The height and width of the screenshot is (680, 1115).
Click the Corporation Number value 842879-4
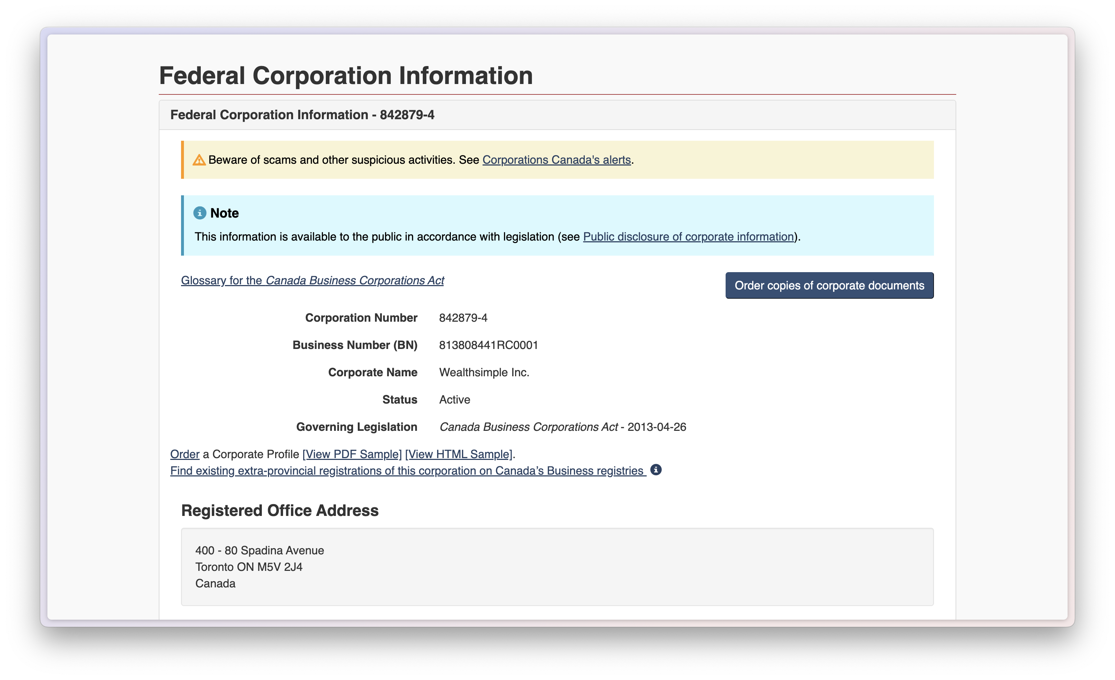point(463,318)
